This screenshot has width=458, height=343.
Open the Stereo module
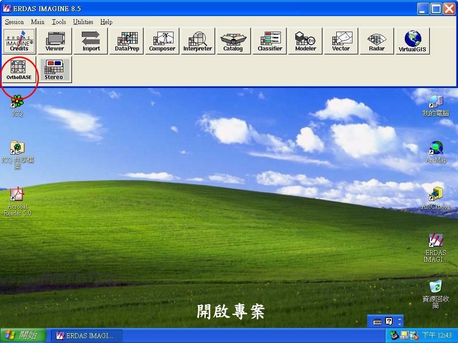(x=55, y=70)
